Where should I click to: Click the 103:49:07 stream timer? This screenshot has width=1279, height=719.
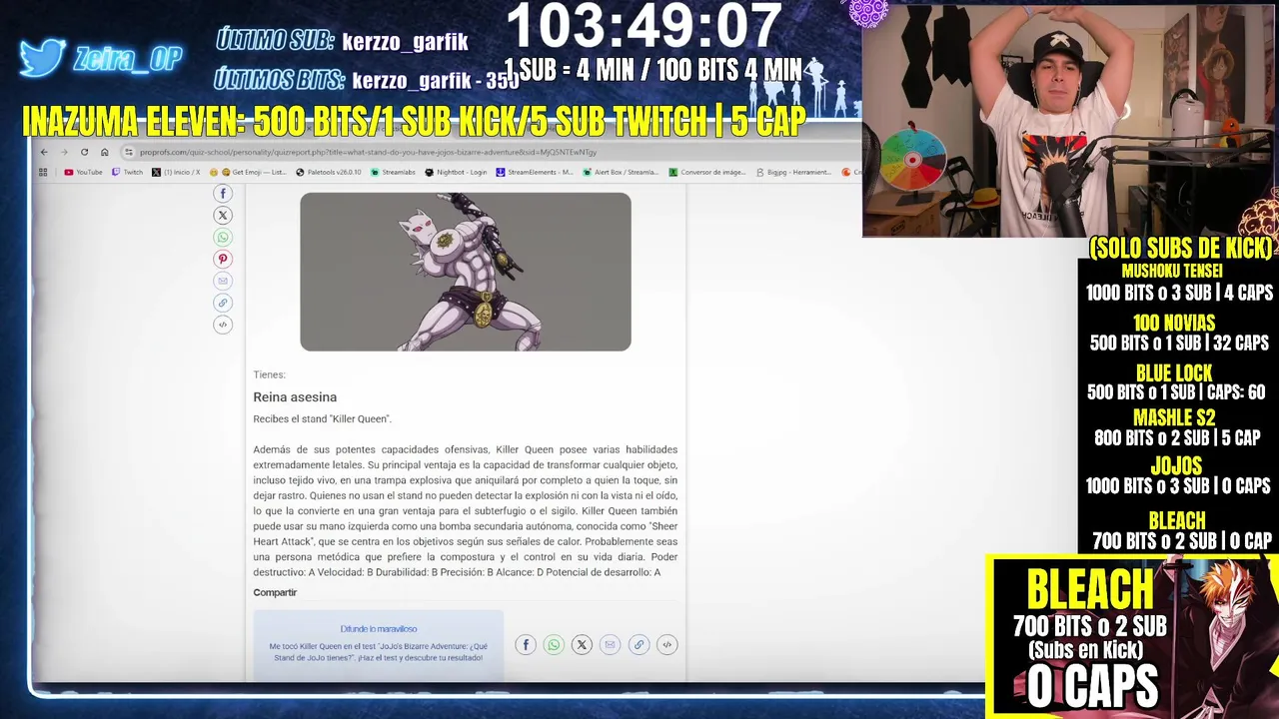click(x=643, y=27)
